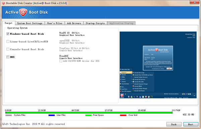The width and height of the screenshot is (201, 129).
Task: Click the green Free Space legend swatch
Action: point(88,115)
